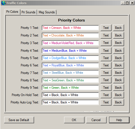Change On-Hold background color
Screen dimensions: 135x129
click(118, 95)
